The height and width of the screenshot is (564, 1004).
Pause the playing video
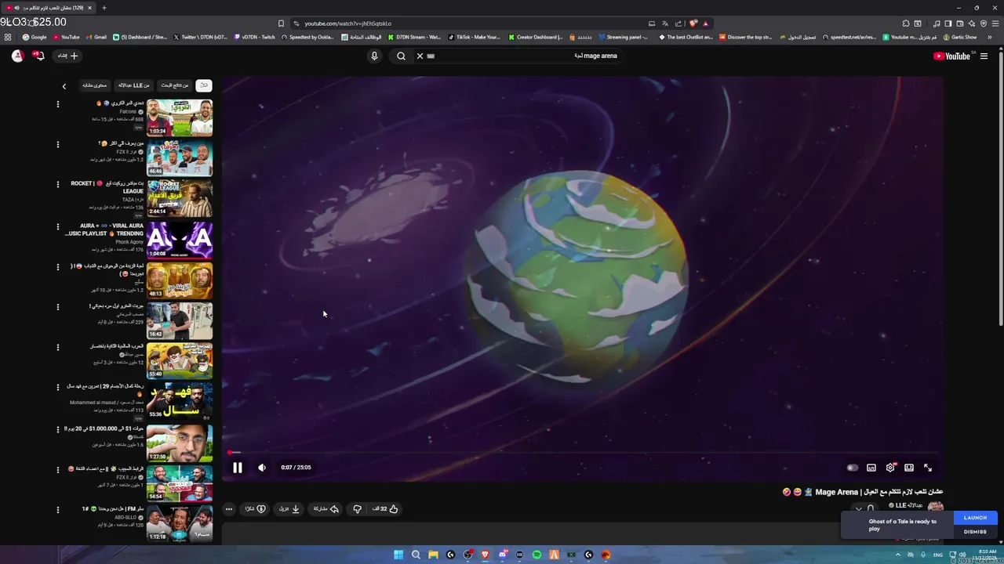tap(237, 468)
